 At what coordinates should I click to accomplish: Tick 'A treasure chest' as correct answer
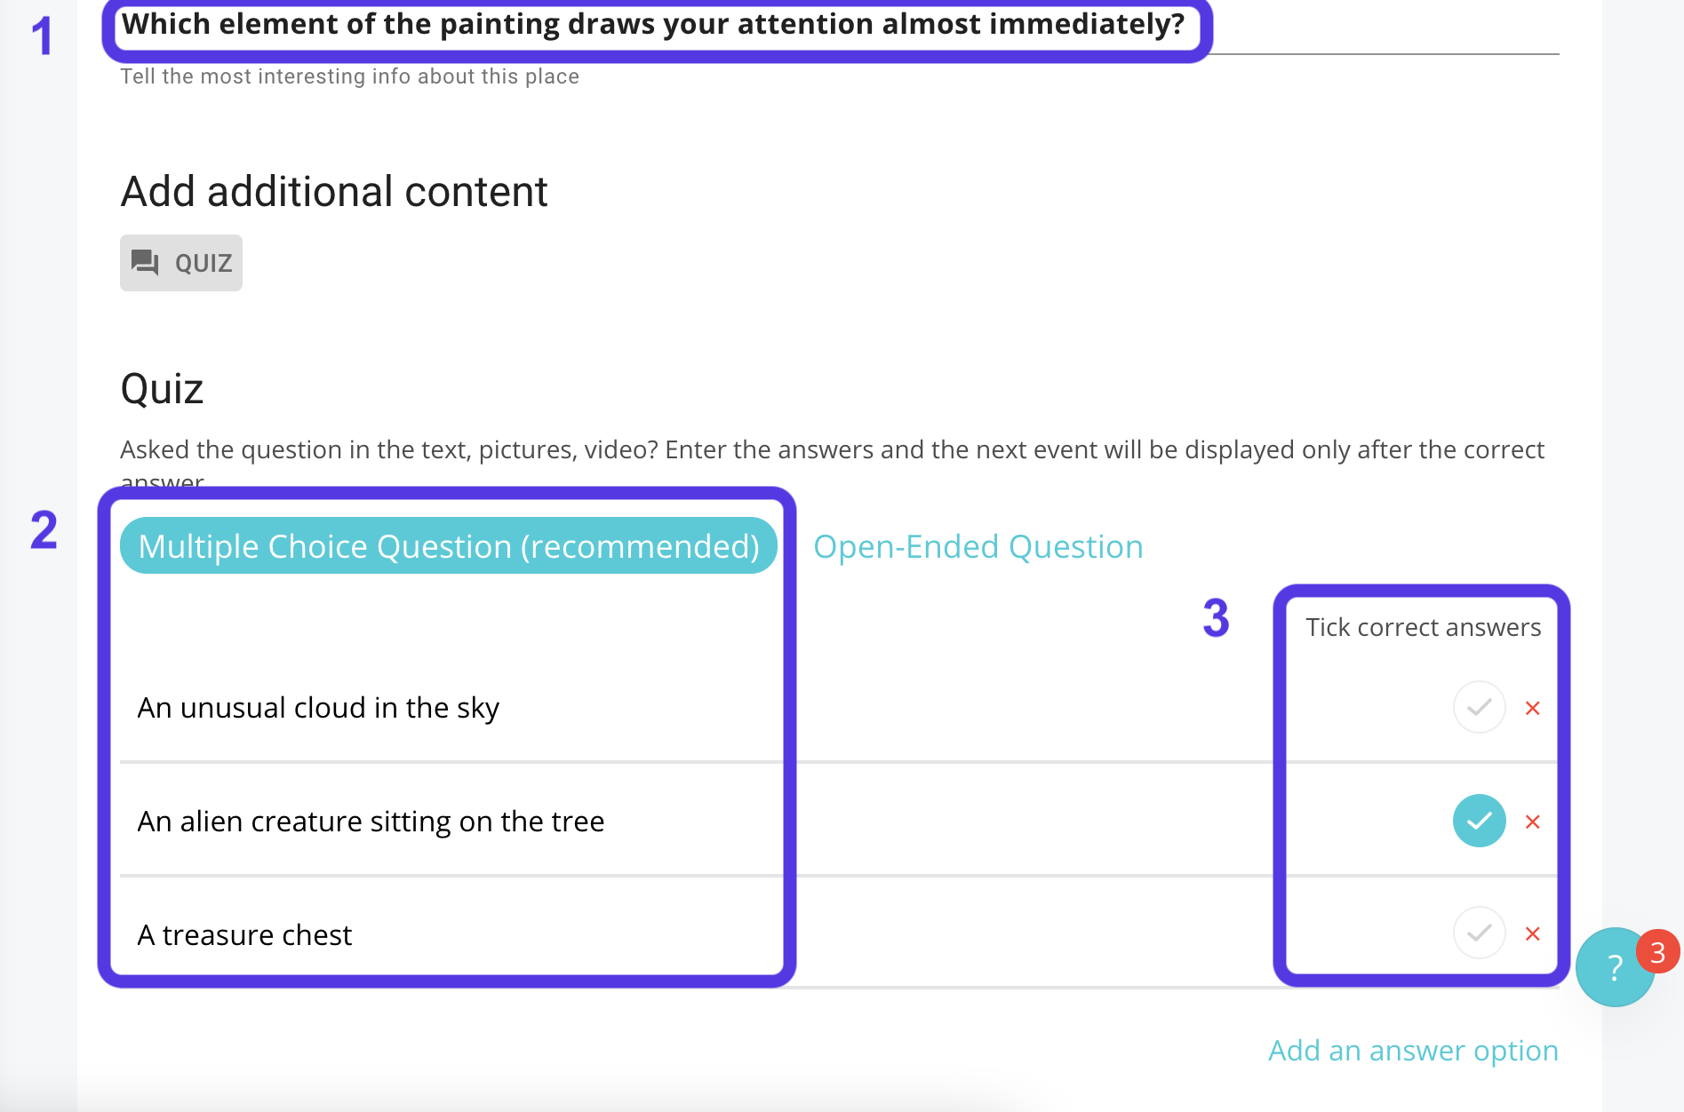(x=1479, y=933)
